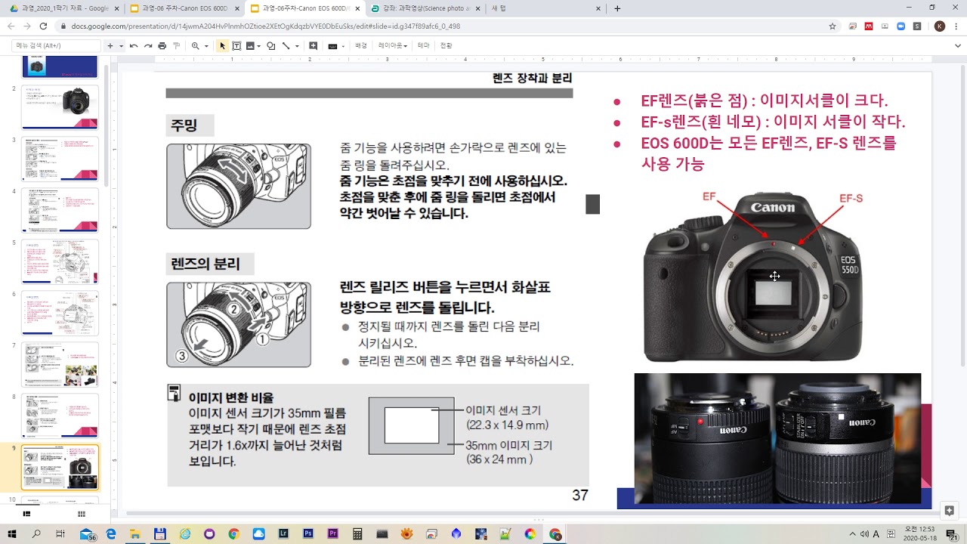Viewport: 967px width, 544px height.
Task: Click the undo arrow in Slides toolbar
Action: click(134, 46)
